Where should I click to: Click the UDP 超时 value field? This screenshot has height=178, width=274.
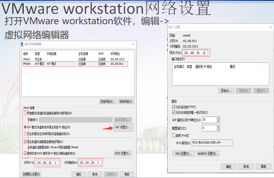coord(209,120)
